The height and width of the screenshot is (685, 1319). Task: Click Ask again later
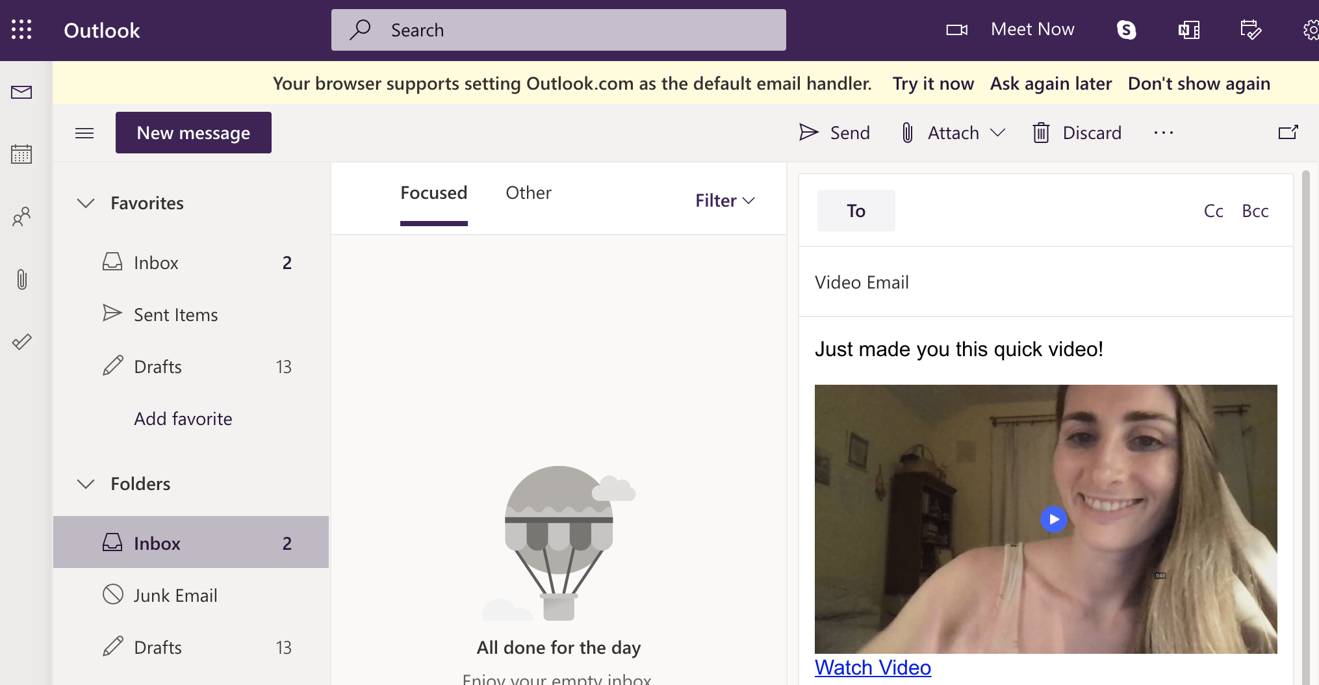pyautogui.click(x=1051, y=83)
